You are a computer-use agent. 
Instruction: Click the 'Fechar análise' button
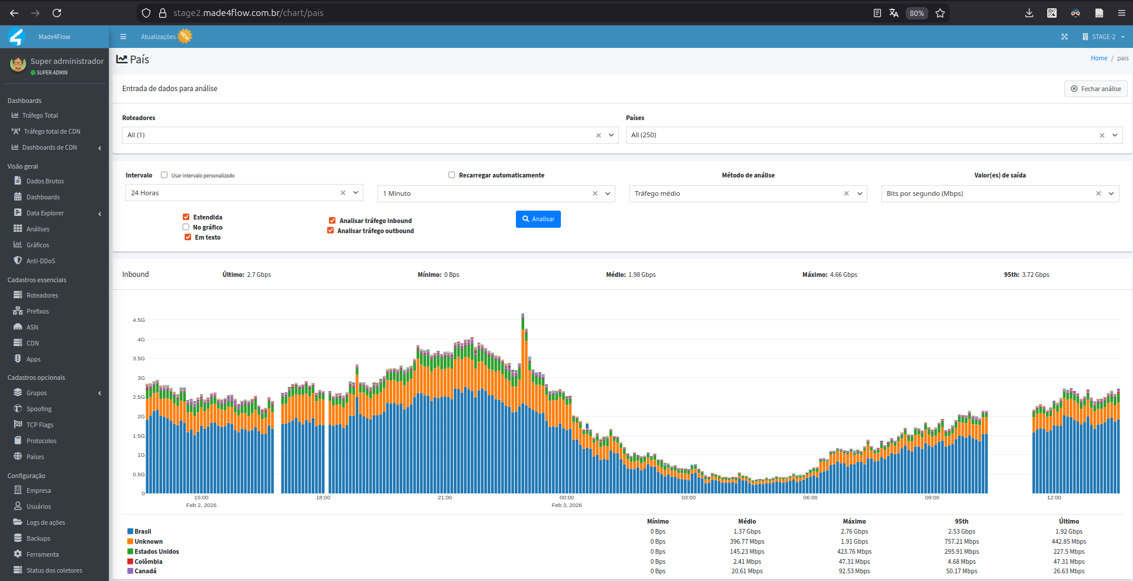coord(1095,89)
